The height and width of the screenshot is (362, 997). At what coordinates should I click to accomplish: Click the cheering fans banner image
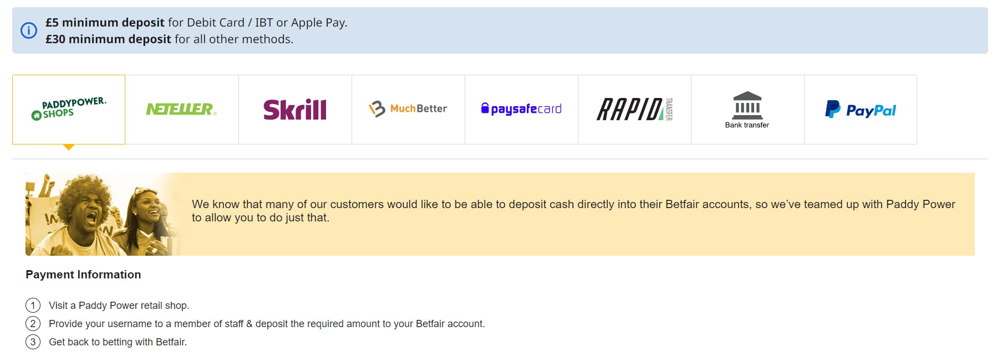[x=105, y=214]
